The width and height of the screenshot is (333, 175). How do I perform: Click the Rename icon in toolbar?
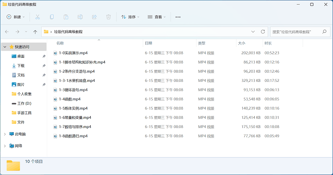click(80, 17)
